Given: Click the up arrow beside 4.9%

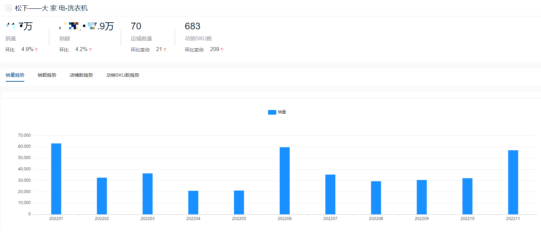Looking at the screenshot, I should 36,50.
